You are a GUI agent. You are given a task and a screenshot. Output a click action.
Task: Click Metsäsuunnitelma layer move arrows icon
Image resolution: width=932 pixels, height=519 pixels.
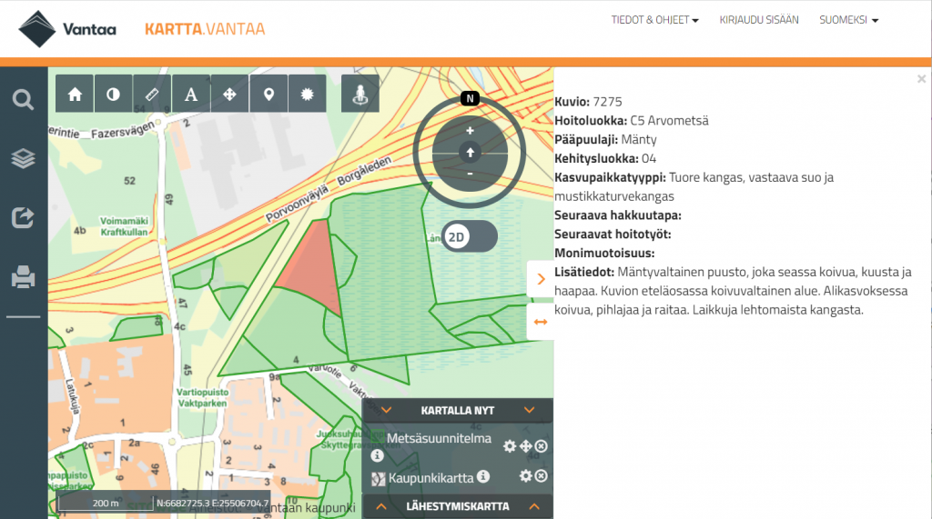coord(525,446)
